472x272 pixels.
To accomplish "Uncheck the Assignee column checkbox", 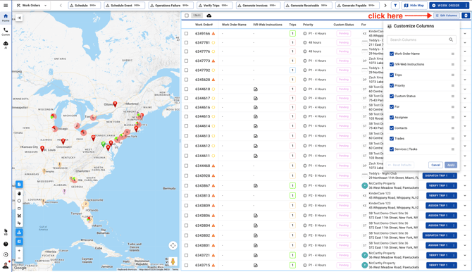I will (392, 117).
